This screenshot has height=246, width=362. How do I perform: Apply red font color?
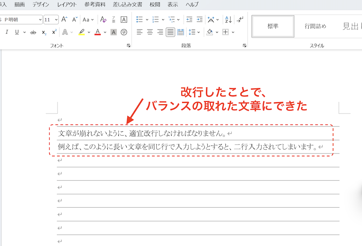pyautogui.click(x=98, y=32)
